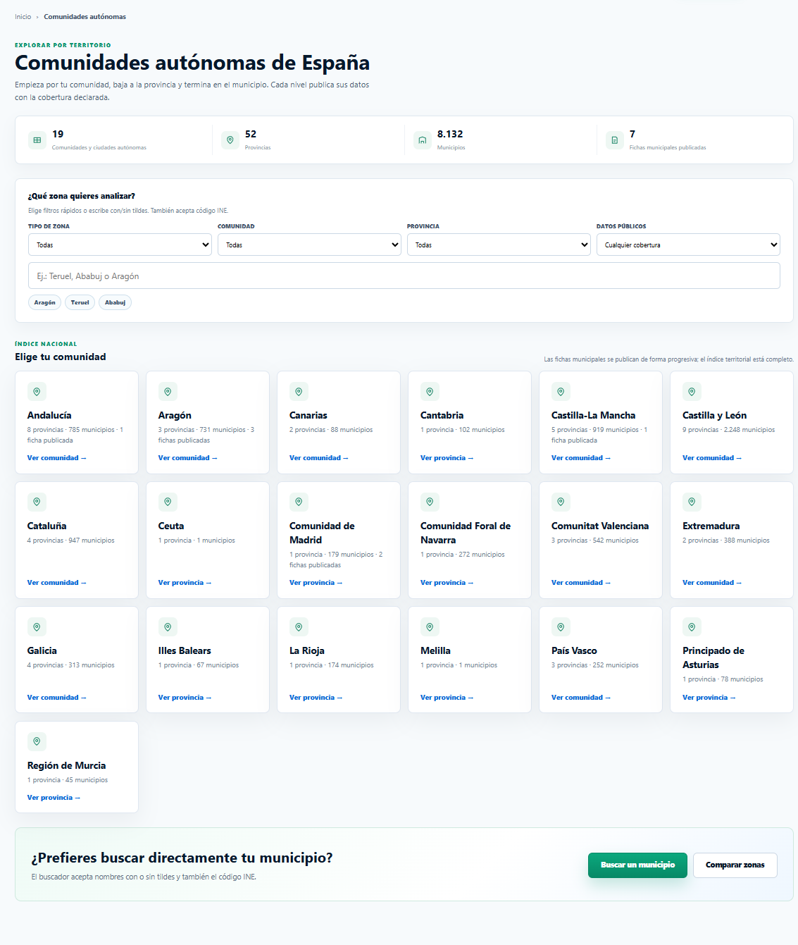798x945 pixels.
Task: Open Ver provincia link for Ceuta
Action: 185,583
